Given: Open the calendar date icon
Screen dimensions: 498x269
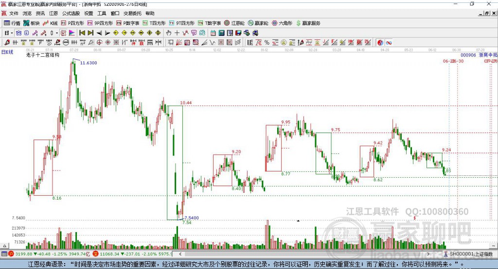Looking at the screenshot, I should pyautogui.click(x=213, y=33).
